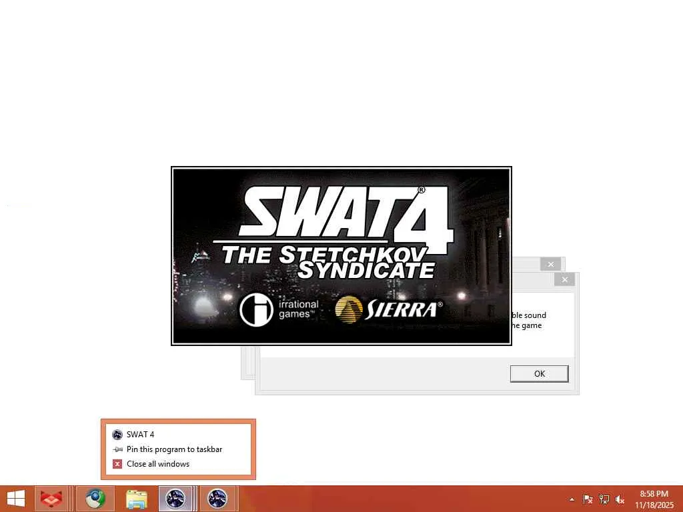Open File Explorer from the taskbar
Image resolution: width=683 pixels, height=512 pixels.
tap(137, 499)
